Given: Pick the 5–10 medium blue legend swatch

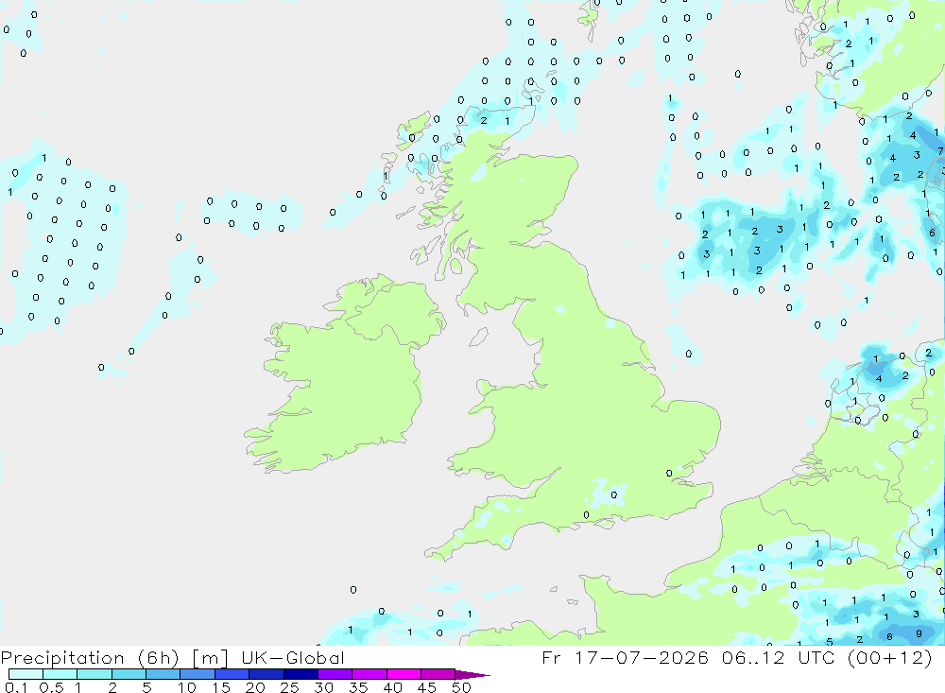Looking at the screenshot, I should [163, 674].
